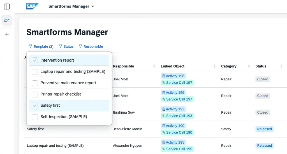Uncheck the Intervention report checkbox
287x154 pixels.
click(x=35, y=60)
